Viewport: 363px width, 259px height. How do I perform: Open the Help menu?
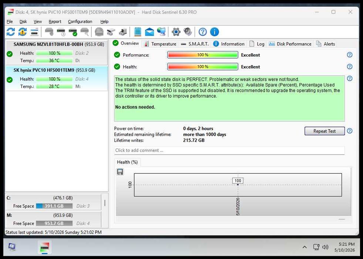coord(104,21)
